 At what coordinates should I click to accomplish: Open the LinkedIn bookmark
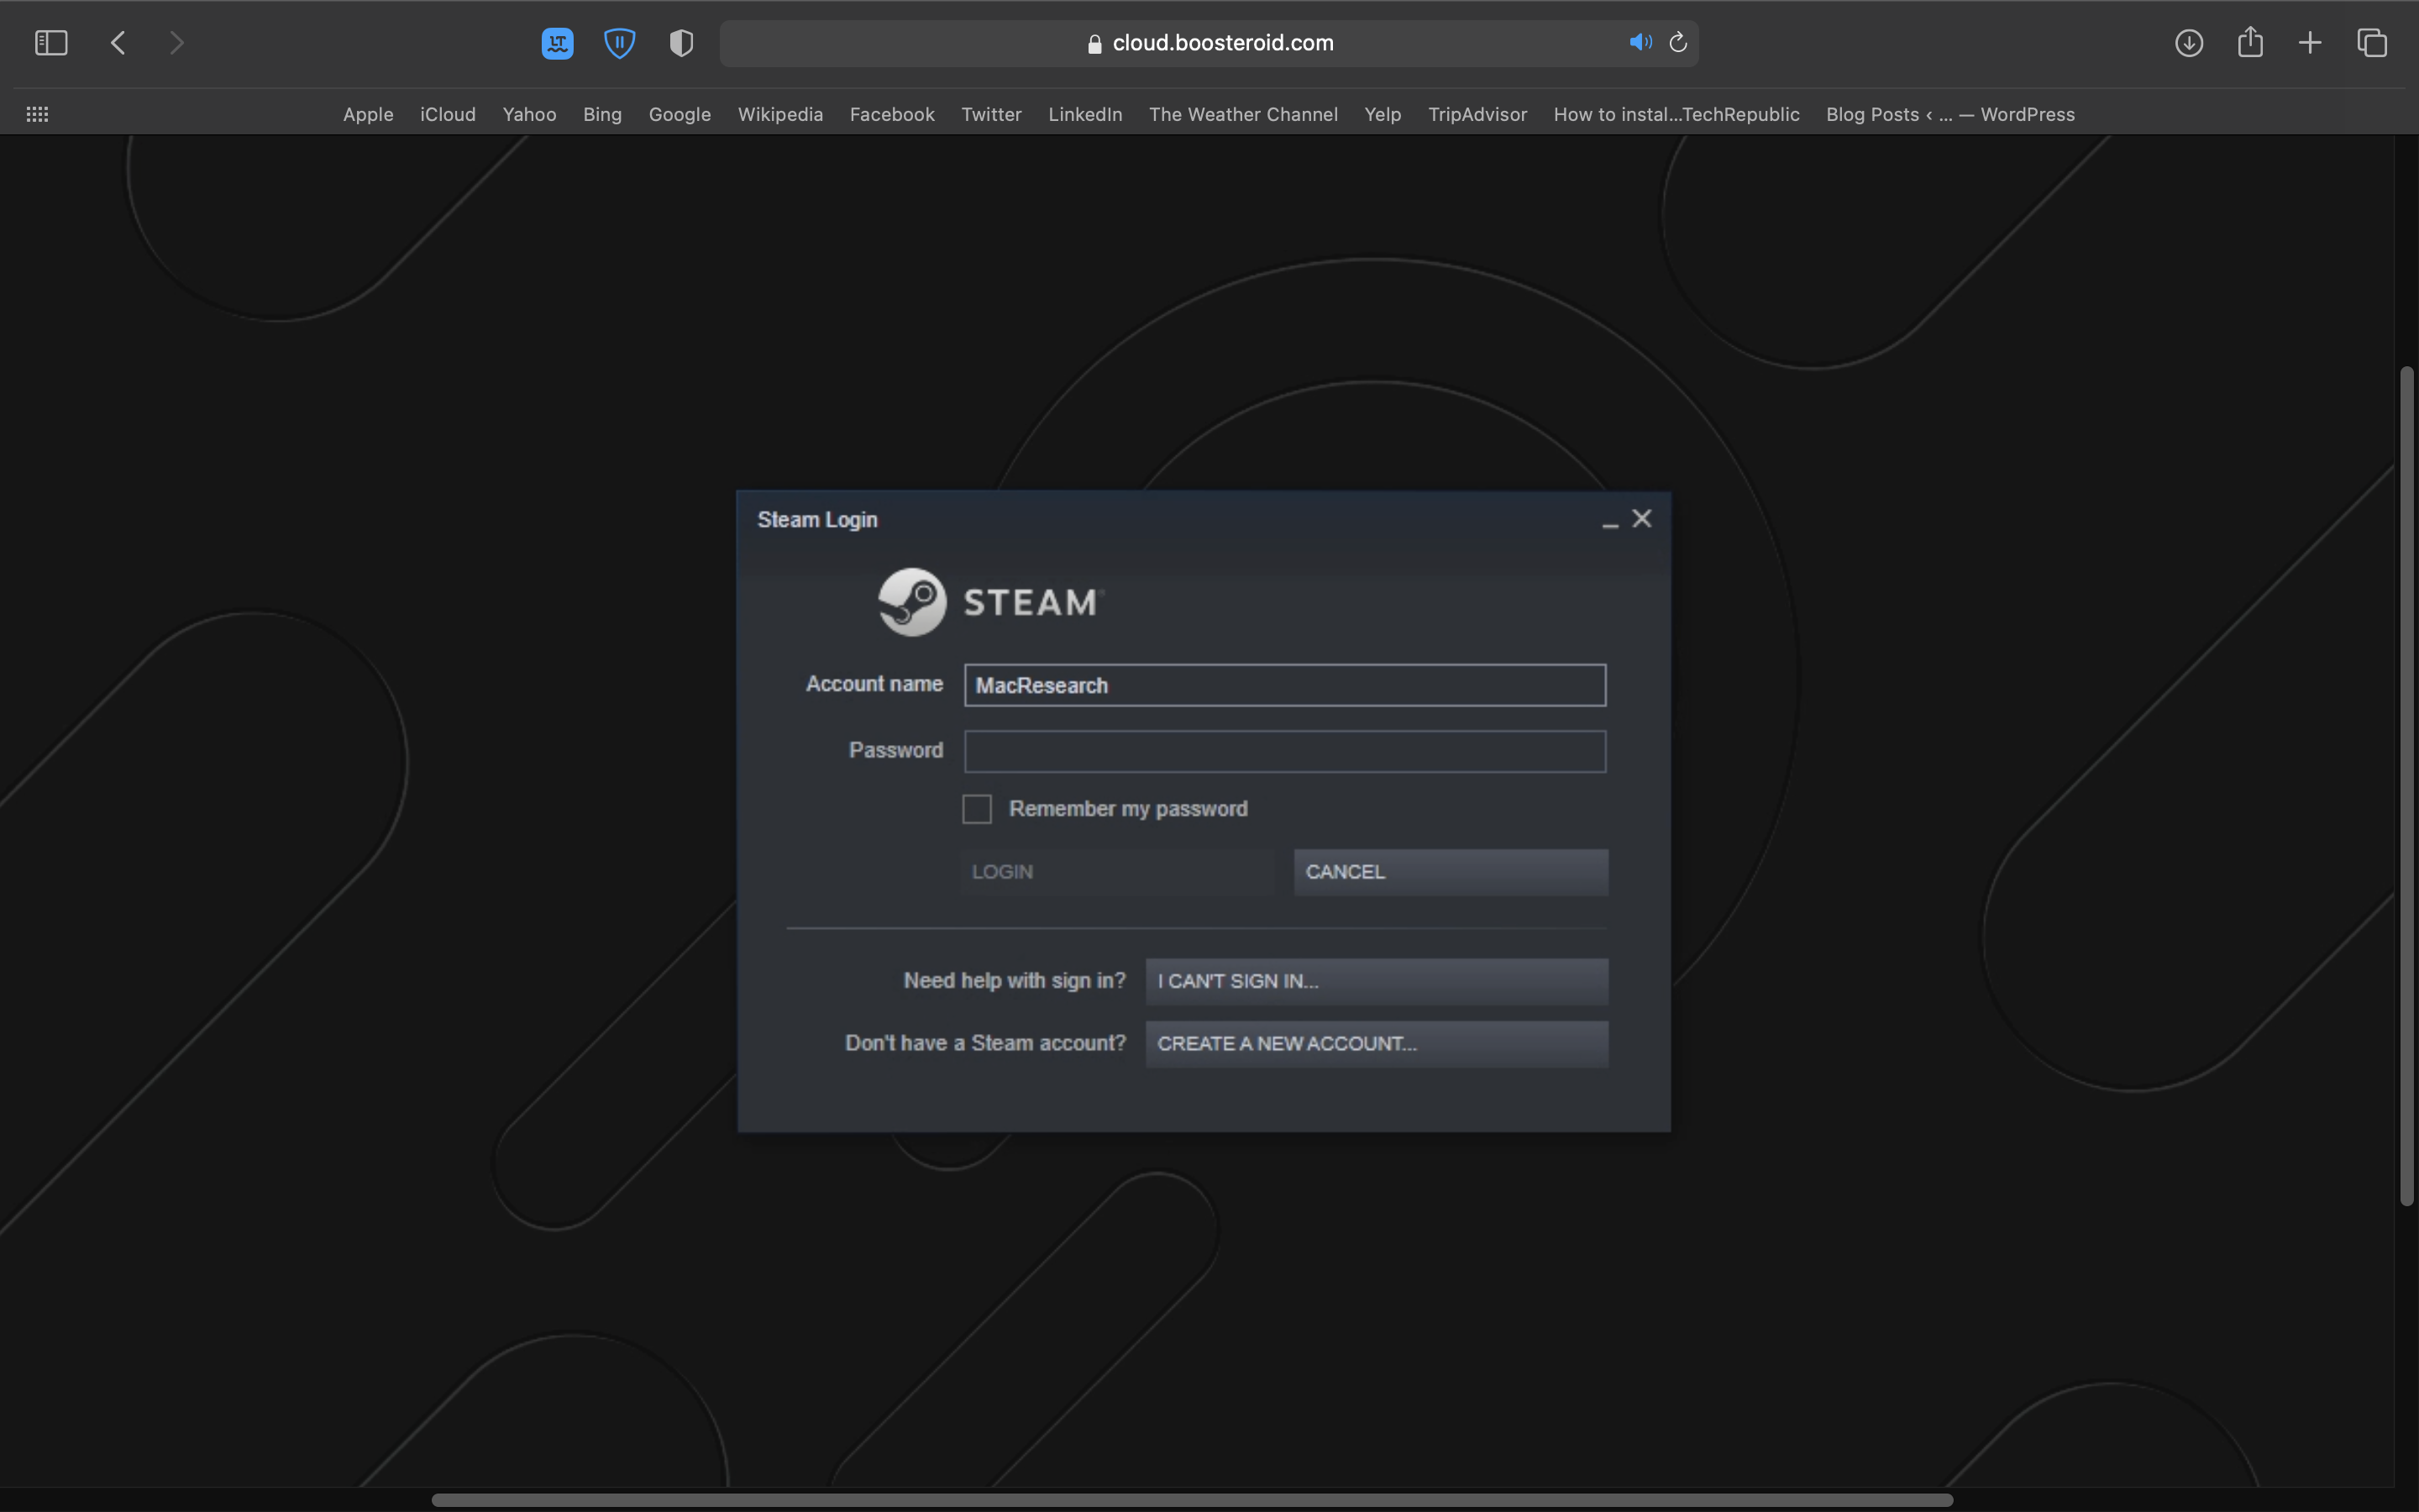pyautogui.click(x=1085, y=114)
